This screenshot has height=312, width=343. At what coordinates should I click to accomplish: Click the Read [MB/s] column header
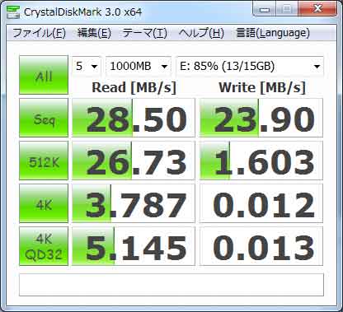(134, 87)
